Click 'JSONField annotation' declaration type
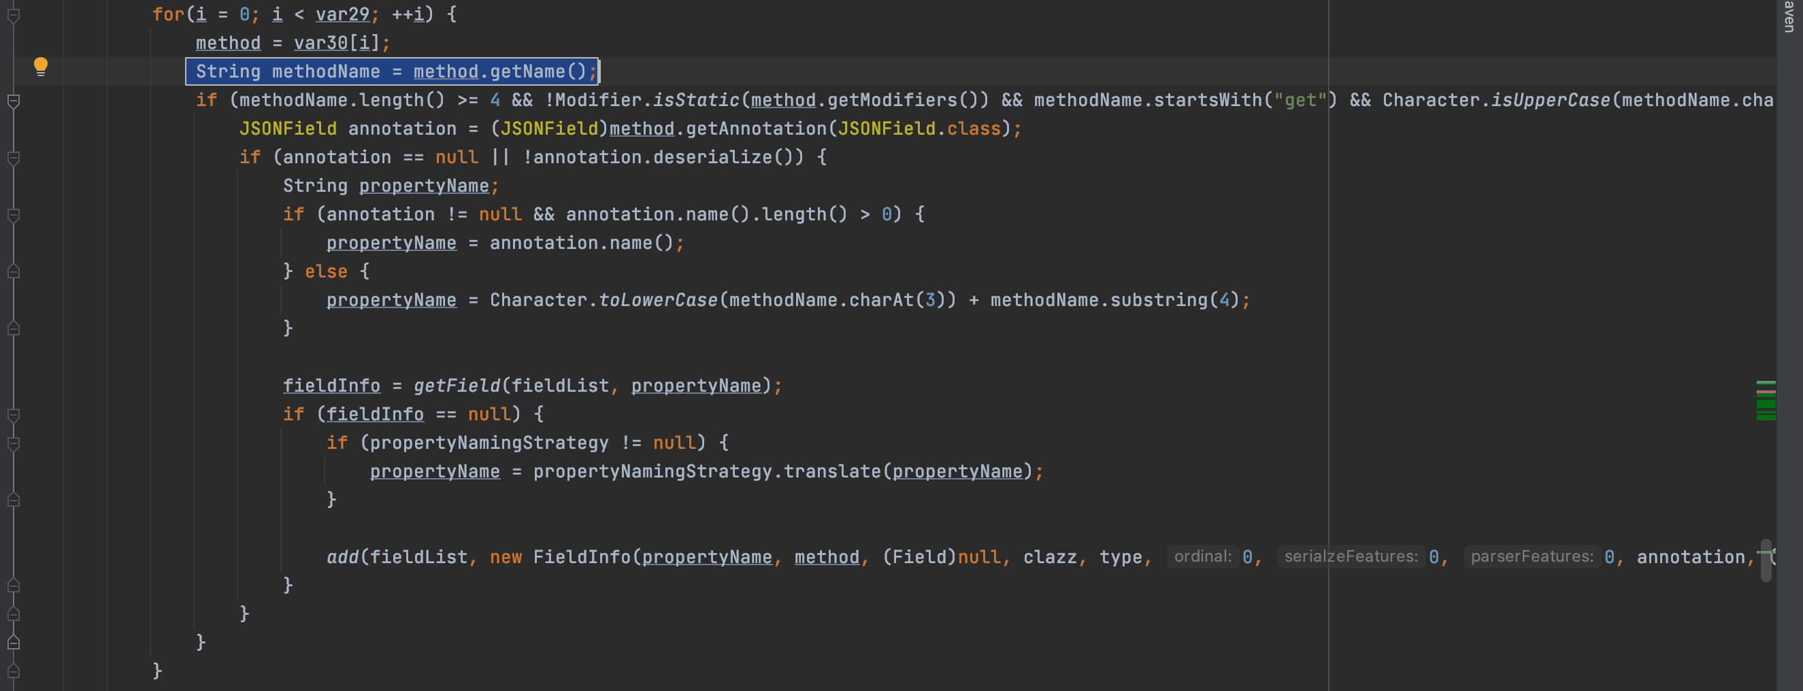 [288, 129]
